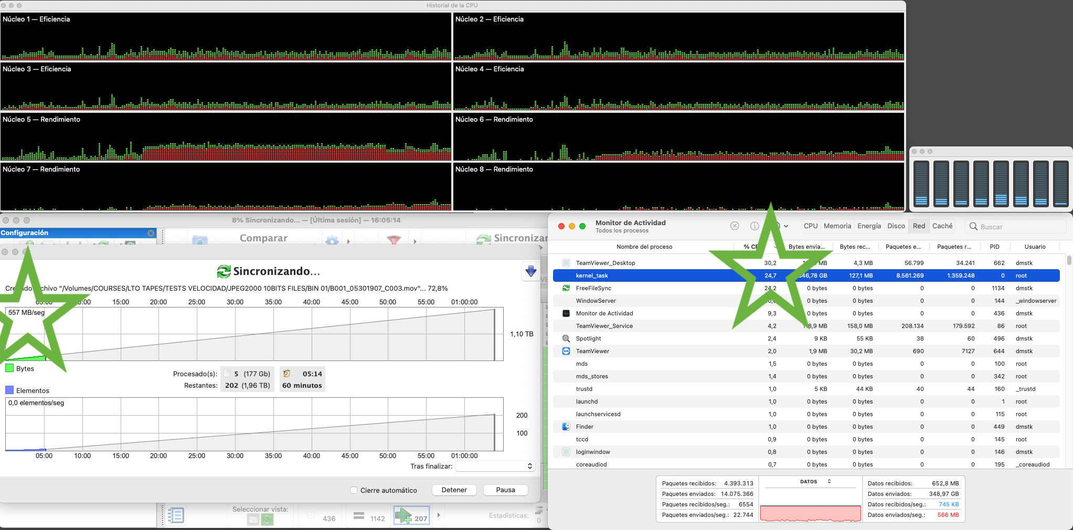The image size is (1073, 530).
Task: Click the TeamViewer_Desktop row icon
Action: pyautogui.click(x=566, y=263)
